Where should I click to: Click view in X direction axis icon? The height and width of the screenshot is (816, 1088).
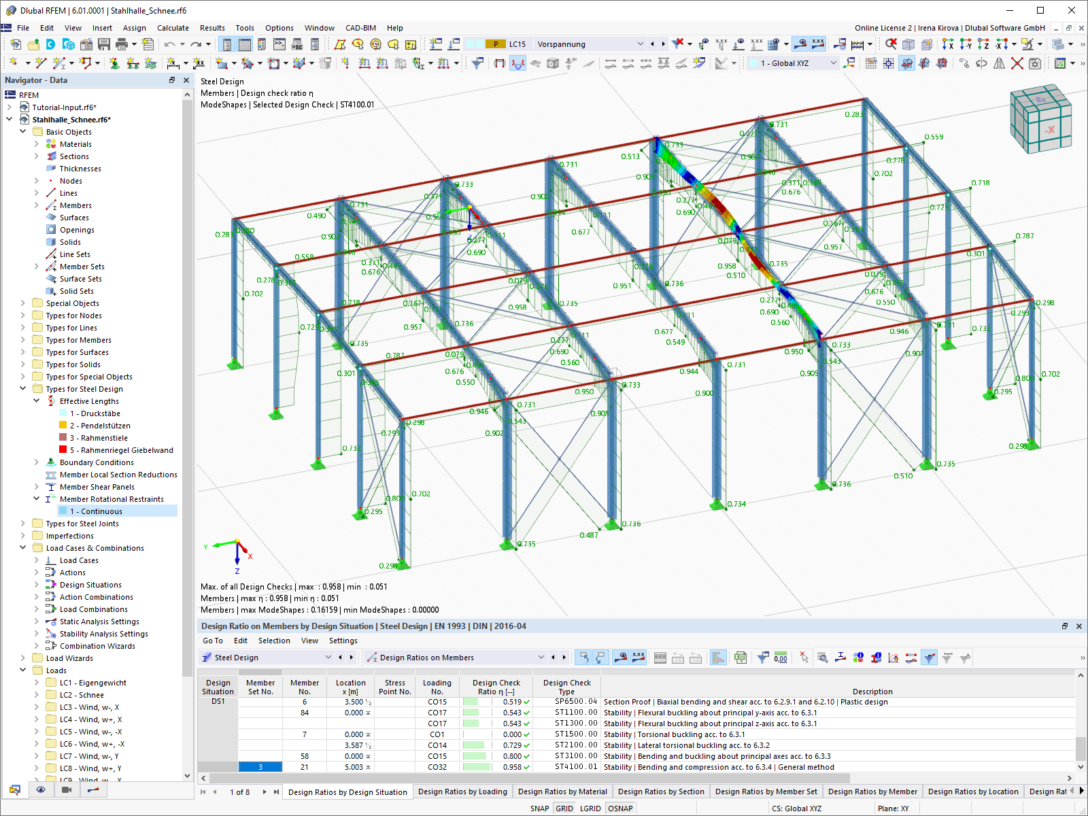coord(948,44)
